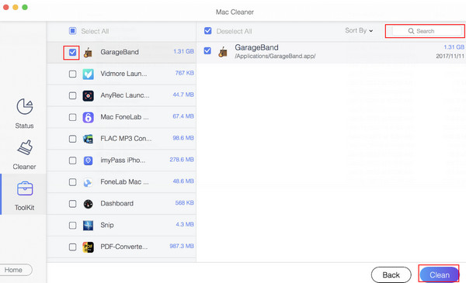Click the Dashboard gauge icon
Image resolution: width=466 pixels, height=283 pixels.
click(x=88, y=204)
